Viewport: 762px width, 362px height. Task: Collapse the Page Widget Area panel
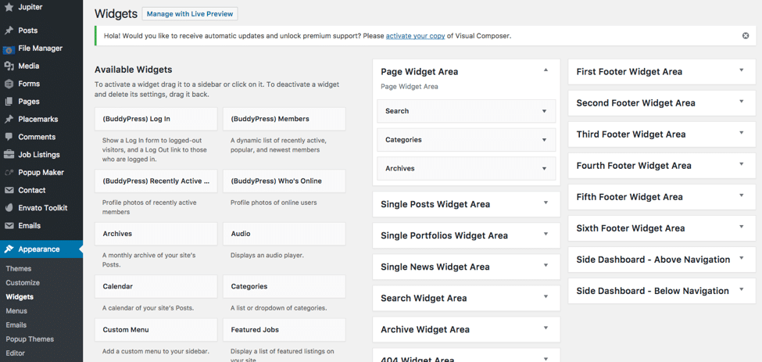click(x=546, y=70)
